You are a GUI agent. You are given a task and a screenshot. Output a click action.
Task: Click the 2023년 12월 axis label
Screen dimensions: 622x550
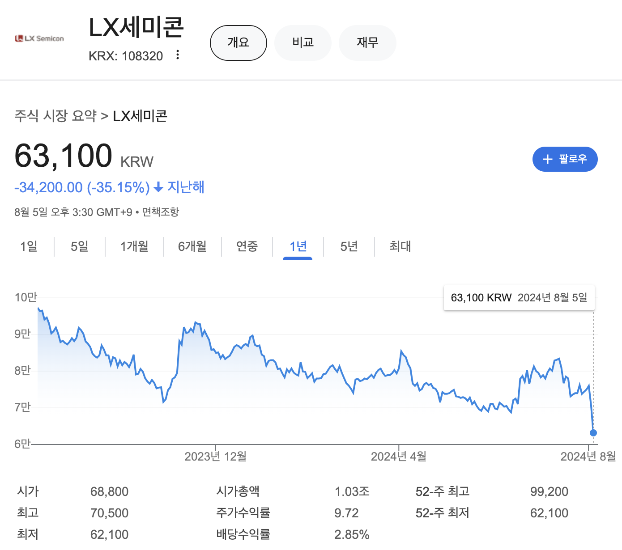[x=216, y=457]
